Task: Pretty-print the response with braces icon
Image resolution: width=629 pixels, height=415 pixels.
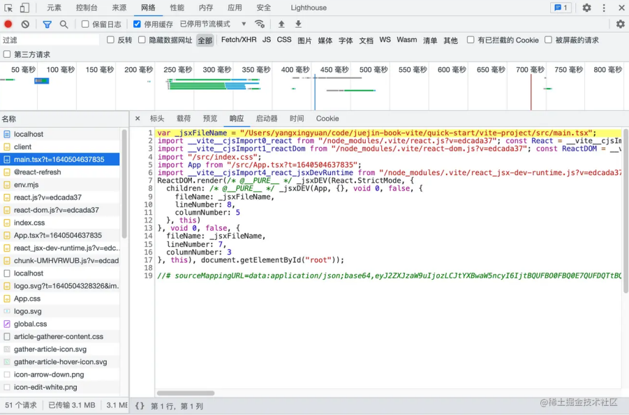Action: [140, 405]
